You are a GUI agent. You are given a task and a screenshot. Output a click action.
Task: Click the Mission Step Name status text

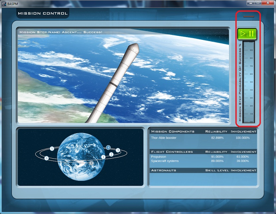pyautogui.click(x=61, y=32)
